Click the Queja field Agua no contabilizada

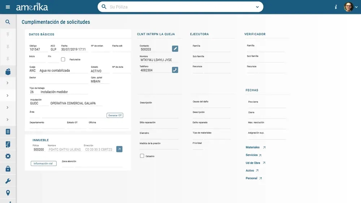(x=64, y=70)
